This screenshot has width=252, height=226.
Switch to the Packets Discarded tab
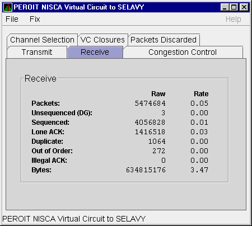[164, 40]
